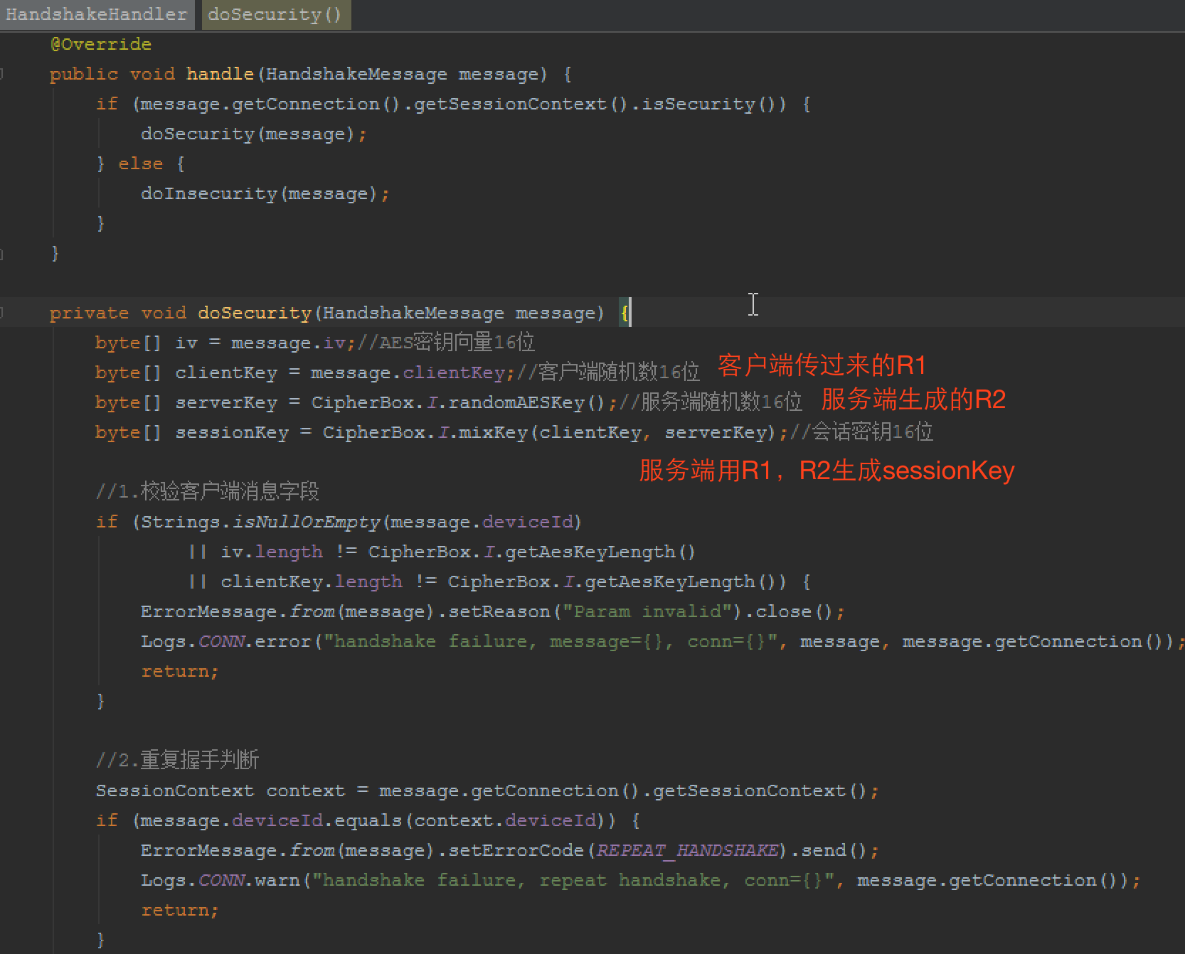Click the sessionKey variable declaration
The height and width of the screenshot is (954, 1185).
pos(232,432)
